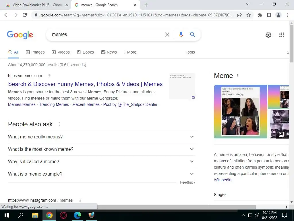Open Windows taskbar search
This screenshot has height=221, width=294.
[21, 215]
